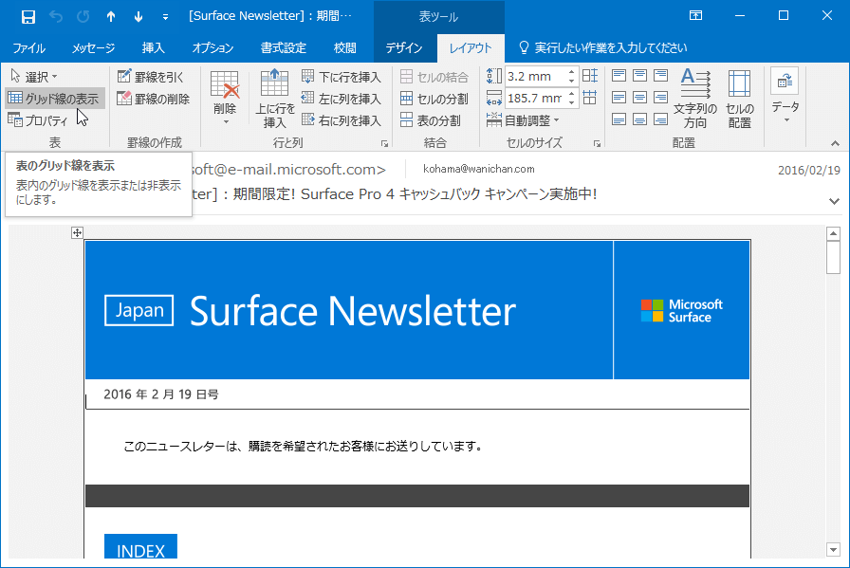Switch to the デザイン tab

[x=404, y=48]
